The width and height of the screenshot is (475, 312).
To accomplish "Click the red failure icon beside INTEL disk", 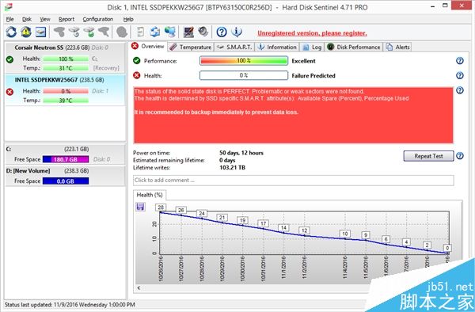I will pos(9,92).
